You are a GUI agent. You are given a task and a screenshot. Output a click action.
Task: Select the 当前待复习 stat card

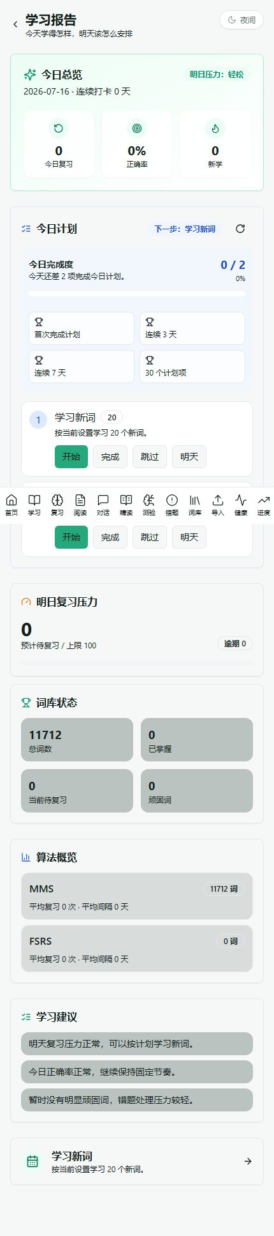coord(77,791)
